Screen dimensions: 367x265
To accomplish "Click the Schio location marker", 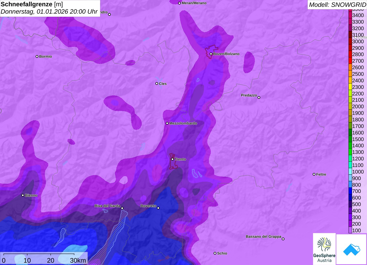I will pos(215,253).
